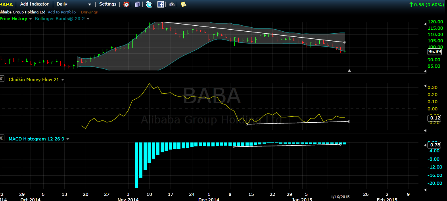Click the Feb 2015 month label
The width and height of the screenshot is (447, 201).
387,199
